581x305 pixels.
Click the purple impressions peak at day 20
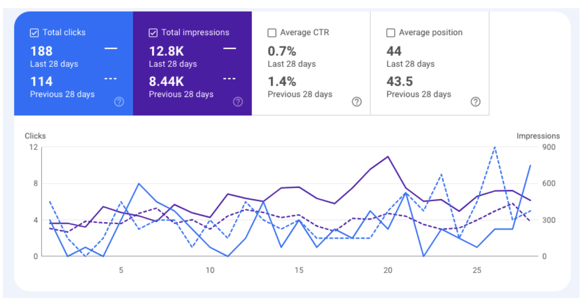pos(388,156)
